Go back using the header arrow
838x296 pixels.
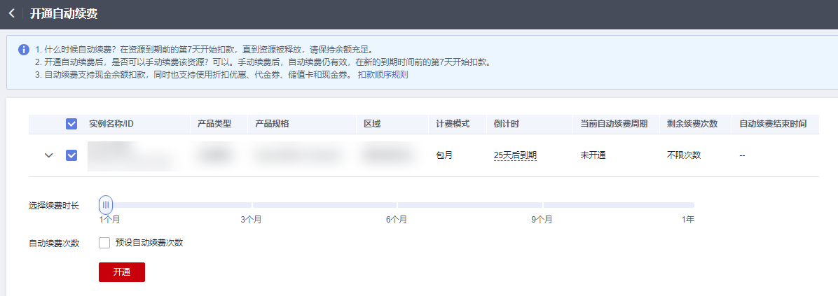[x=12, y=14]
